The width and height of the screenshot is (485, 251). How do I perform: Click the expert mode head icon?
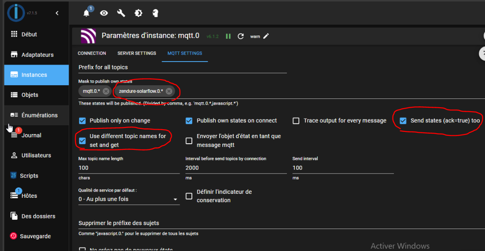pyautogui.click(x=155, y=13)
